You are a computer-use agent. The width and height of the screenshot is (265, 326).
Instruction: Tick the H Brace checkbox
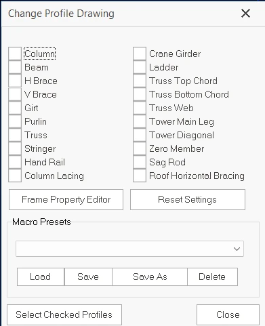[15, 81]
